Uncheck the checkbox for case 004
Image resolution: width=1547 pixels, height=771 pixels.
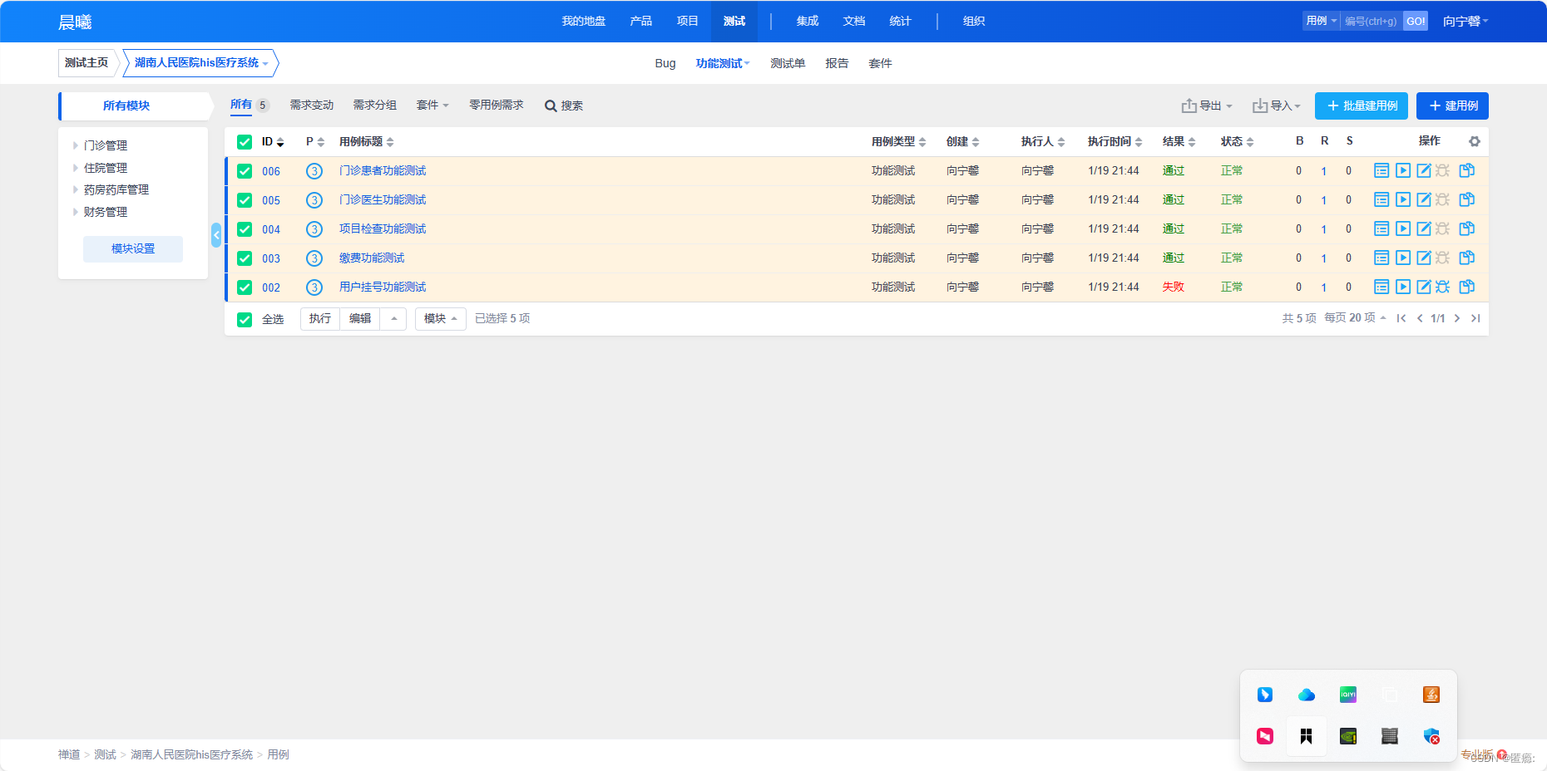pos(245,229)
